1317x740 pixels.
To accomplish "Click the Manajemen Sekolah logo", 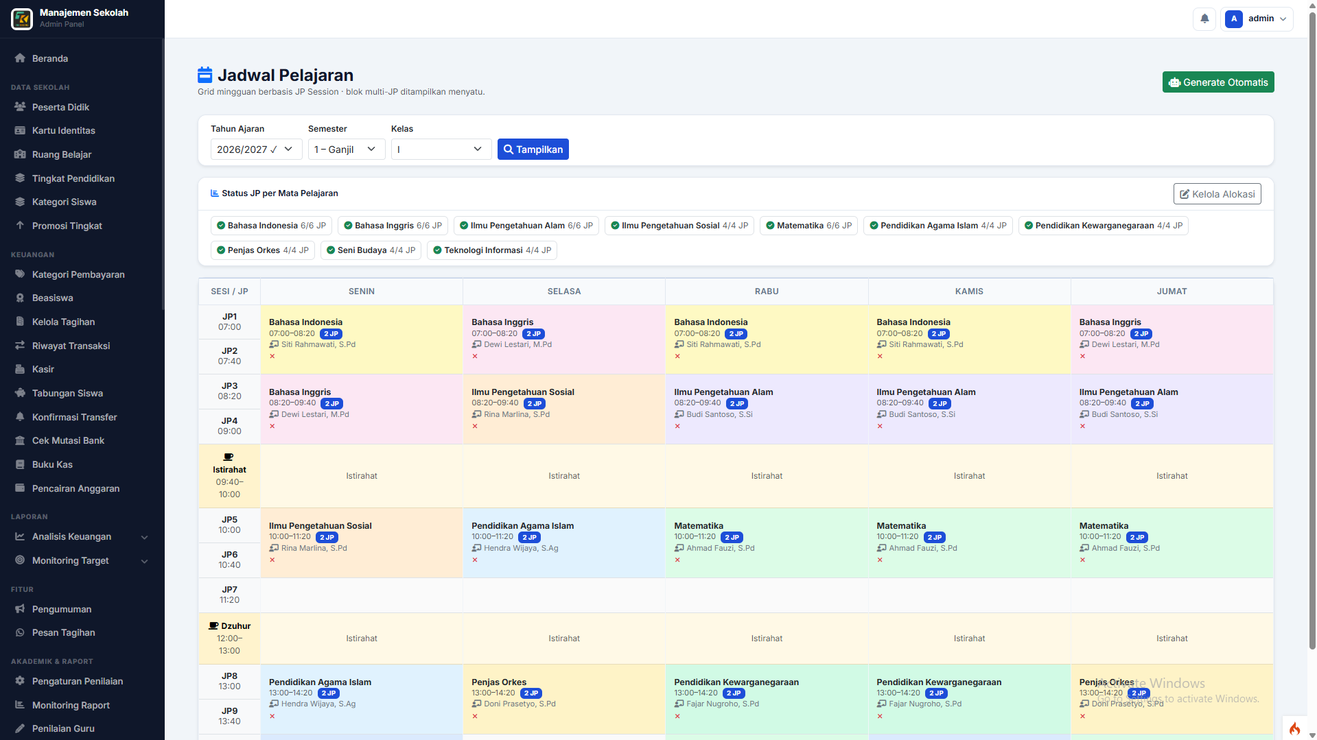I will pos(22,19).
